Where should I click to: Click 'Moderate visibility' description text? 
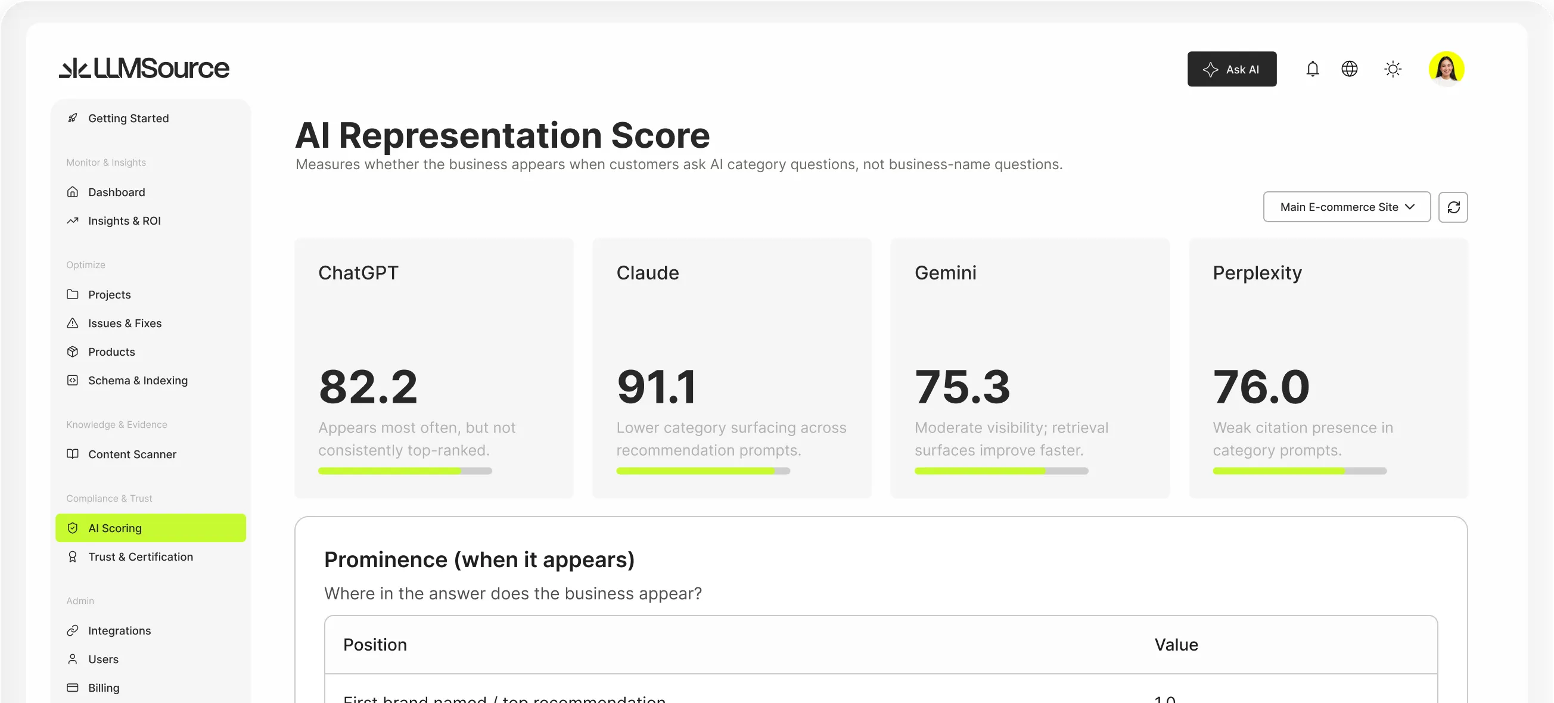pos(1011,439)
